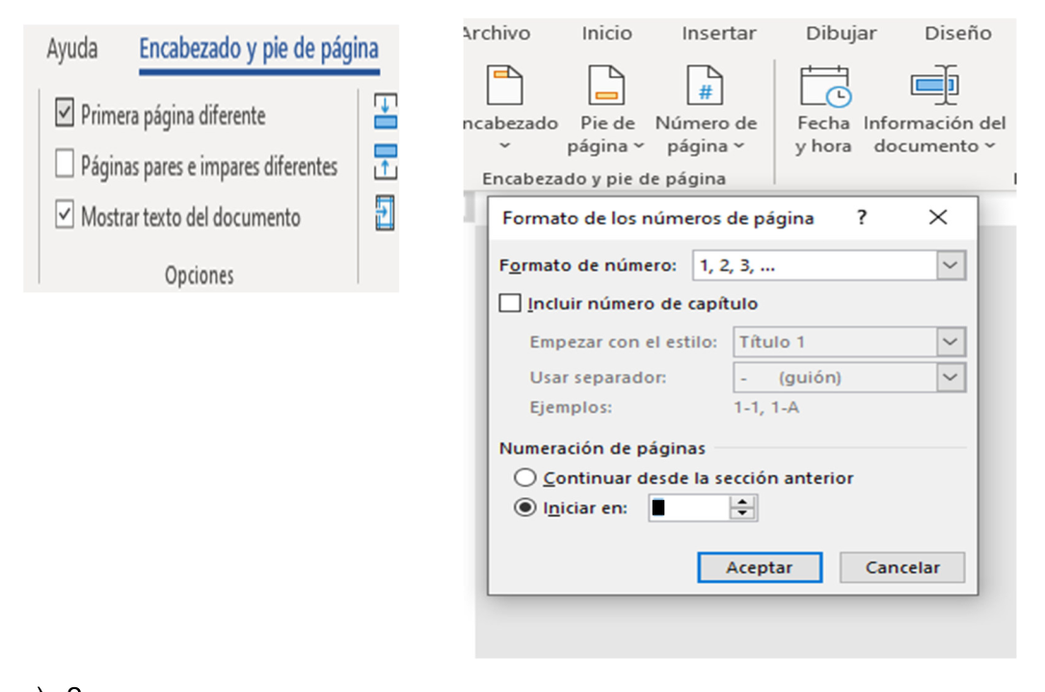Click the Encabezado header icon

tap(505, 86)
